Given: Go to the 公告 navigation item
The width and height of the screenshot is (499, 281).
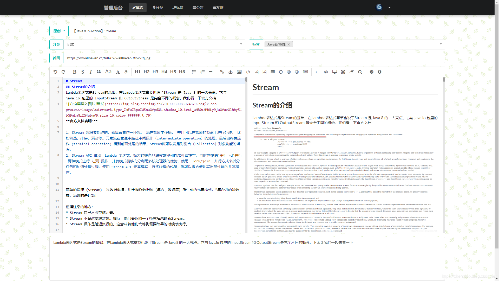Looking at the screenshot, I should click(198, 8).
